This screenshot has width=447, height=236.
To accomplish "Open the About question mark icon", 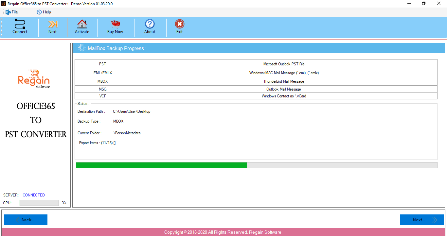I will click(150, 24).
